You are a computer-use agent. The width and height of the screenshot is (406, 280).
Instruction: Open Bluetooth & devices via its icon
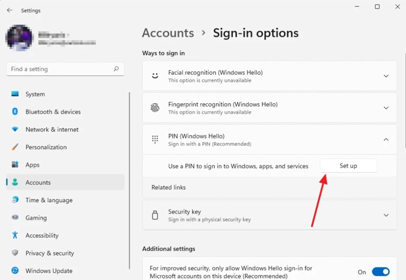click(15, 112)
